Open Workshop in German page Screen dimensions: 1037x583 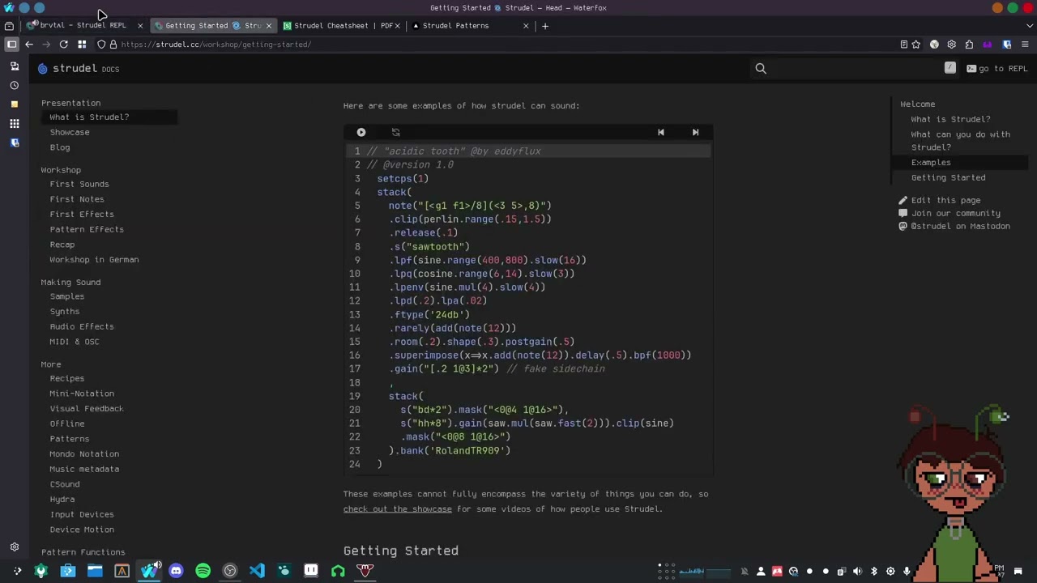tap(94, 260)
